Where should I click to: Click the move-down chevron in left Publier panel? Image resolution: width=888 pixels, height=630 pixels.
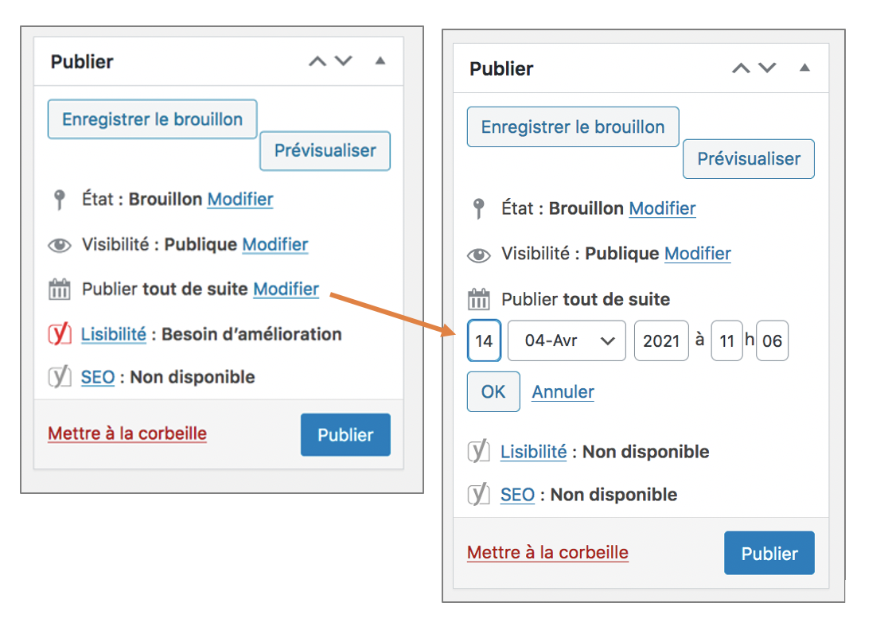tap(343, 60)
